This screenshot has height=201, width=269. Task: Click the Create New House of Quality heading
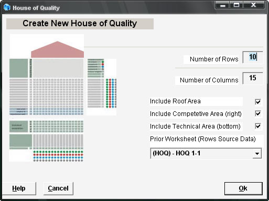point(80,24)
